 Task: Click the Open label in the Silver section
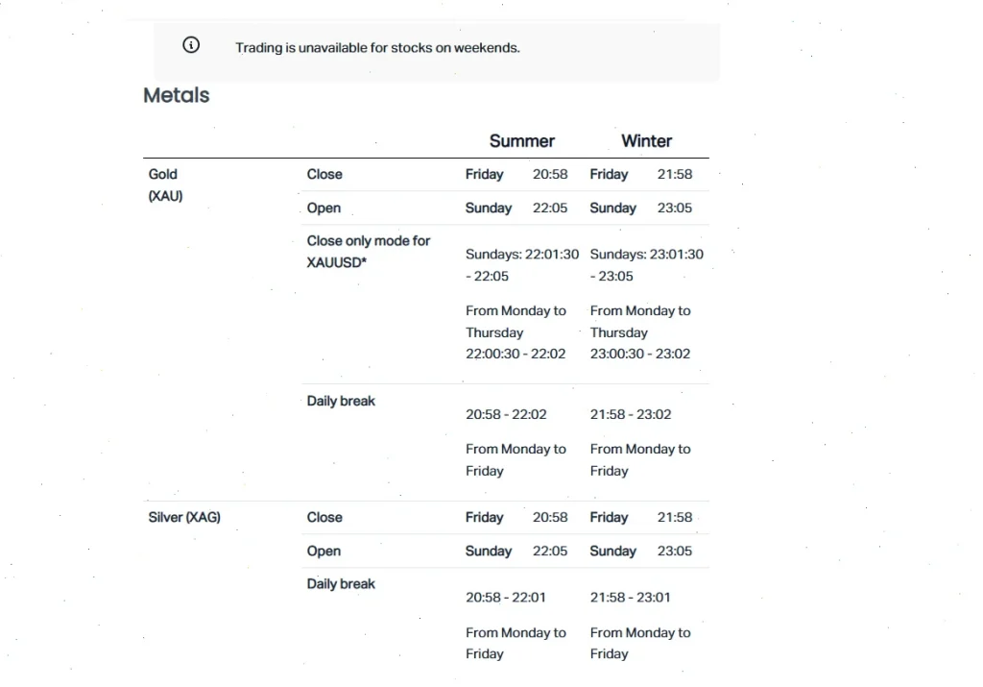pyautogui.click(x=324, y=551)
